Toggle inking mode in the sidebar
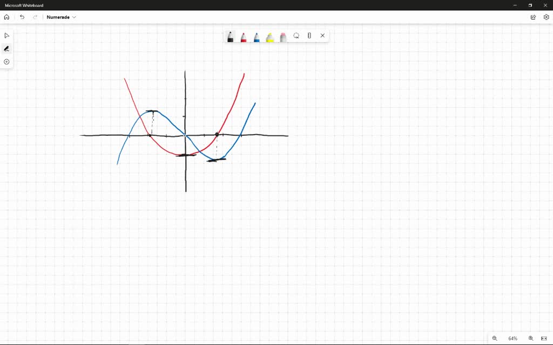Image resolution: width=553 pixels, height=345 pixels. tap(6, 49)
